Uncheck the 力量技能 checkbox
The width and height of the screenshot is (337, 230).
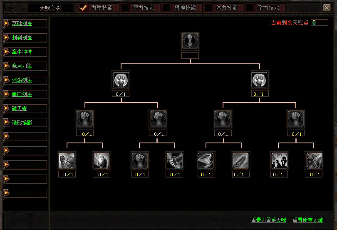click(x=84, y=8)
